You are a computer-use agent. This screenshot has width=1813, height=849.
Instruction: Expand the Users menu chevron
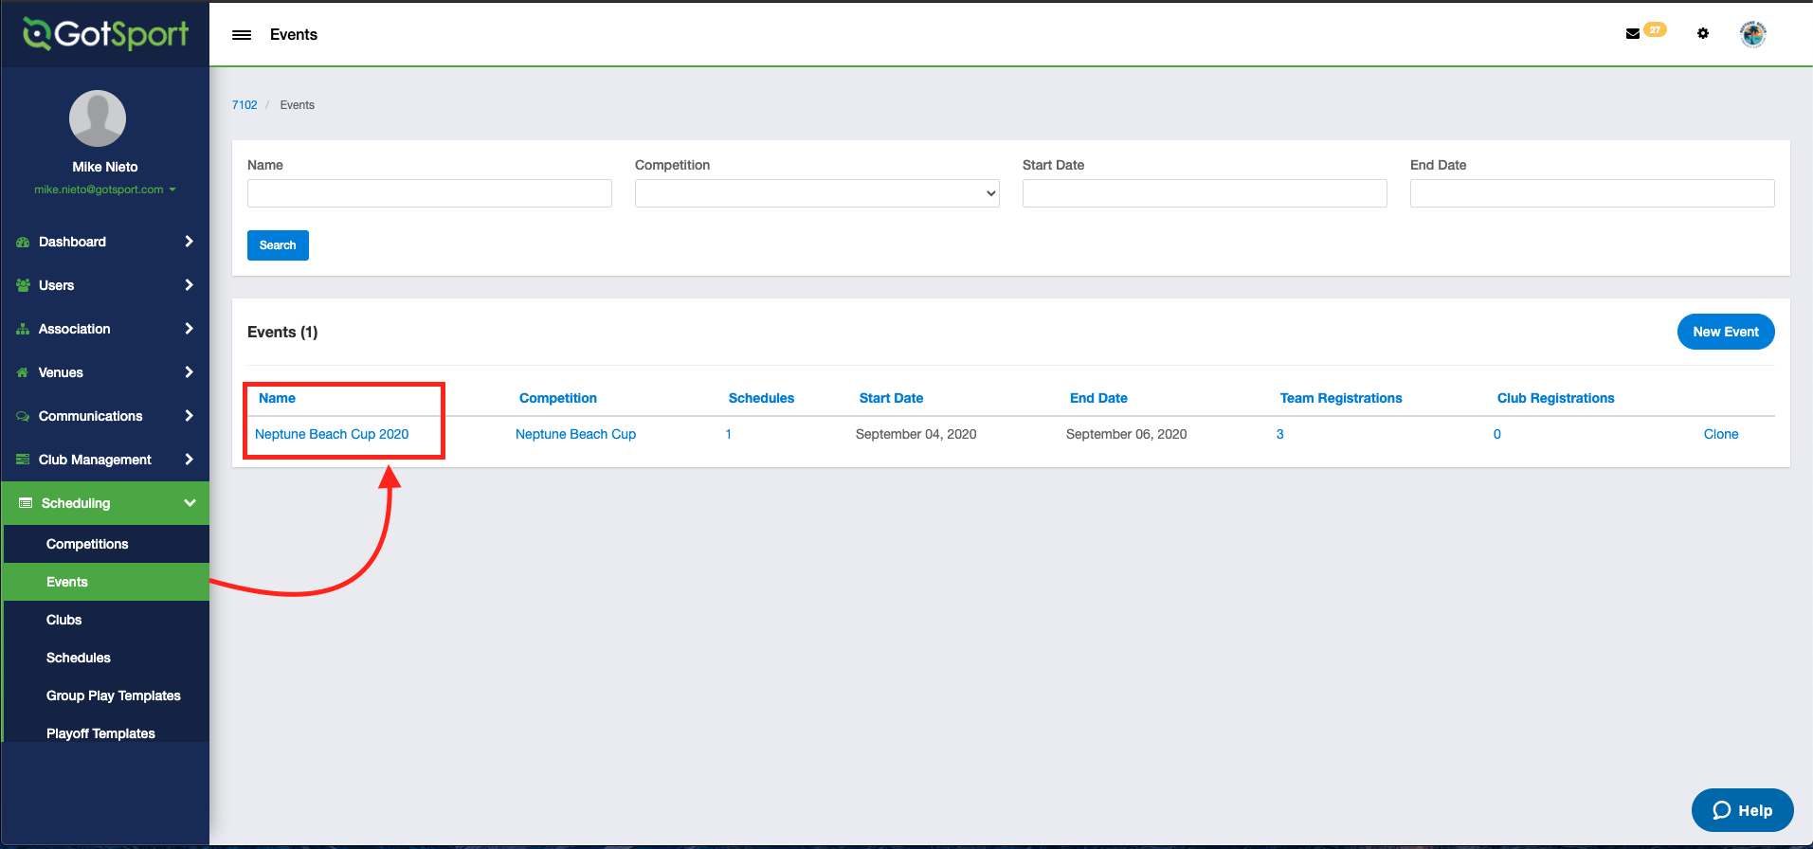pyautogui.click(x=189, y=285)
